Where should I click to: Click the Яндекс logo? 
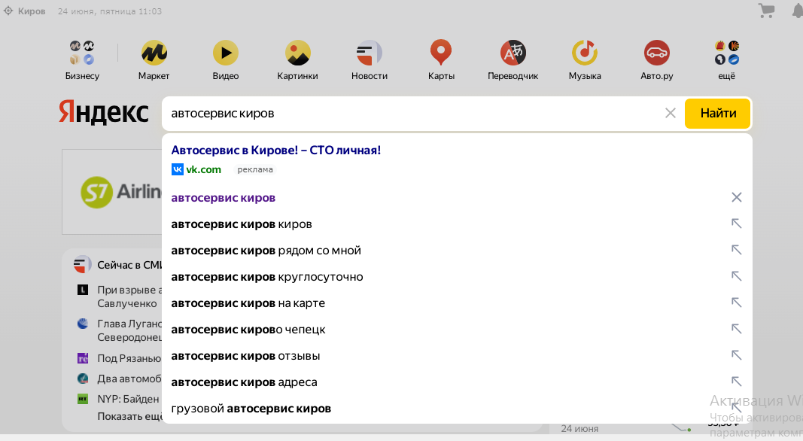pyautogui.click(x=103, y=113)
